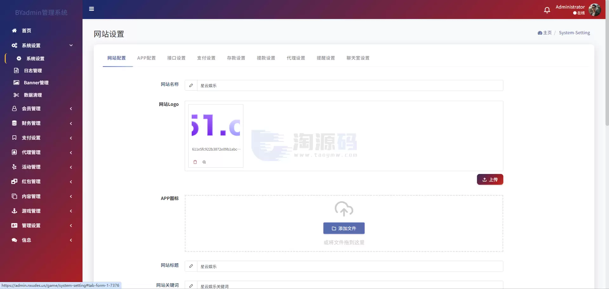
Task: Expand 代理管理 menu arrow
Action: pos(71,152)
